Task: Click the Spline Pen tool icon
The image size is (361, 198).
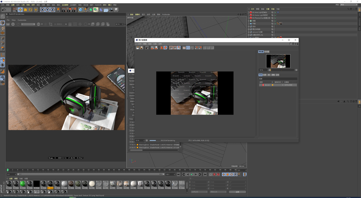Action: (86, 10)
